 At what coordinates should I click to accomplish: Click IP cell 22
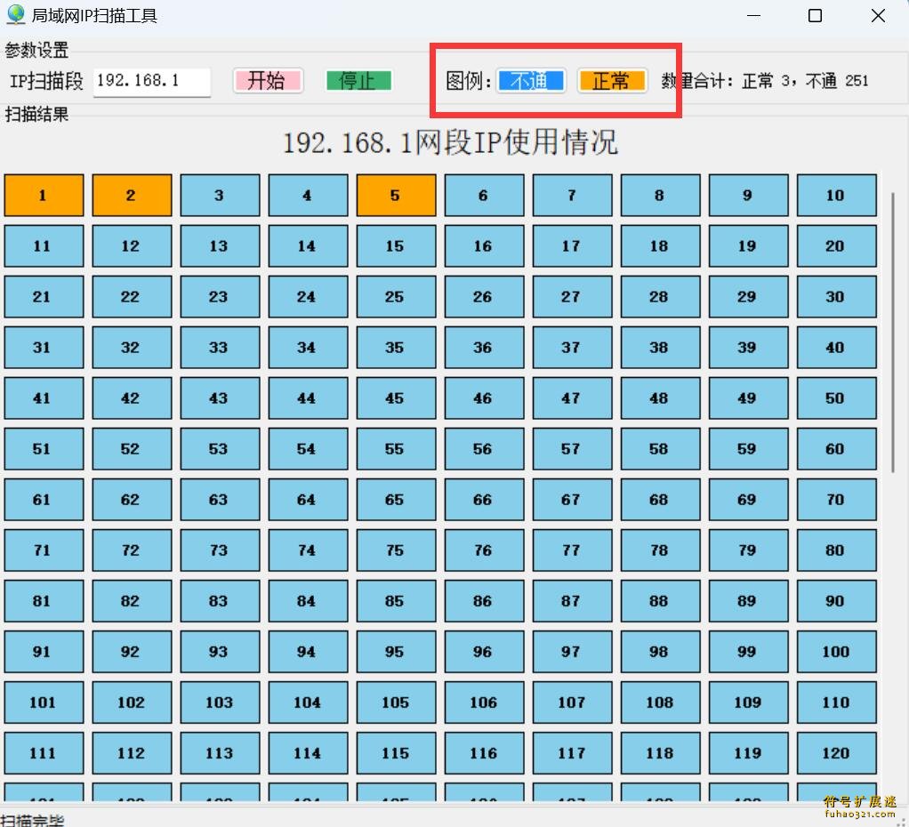[x=132, y=297]
